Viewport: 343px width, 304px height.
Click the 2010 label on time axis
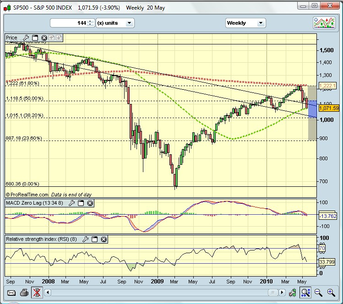click(266, 281)
